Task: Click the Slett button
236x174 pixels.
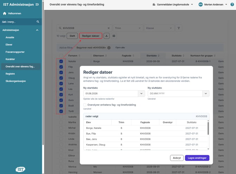Action: tap(72, 36)
